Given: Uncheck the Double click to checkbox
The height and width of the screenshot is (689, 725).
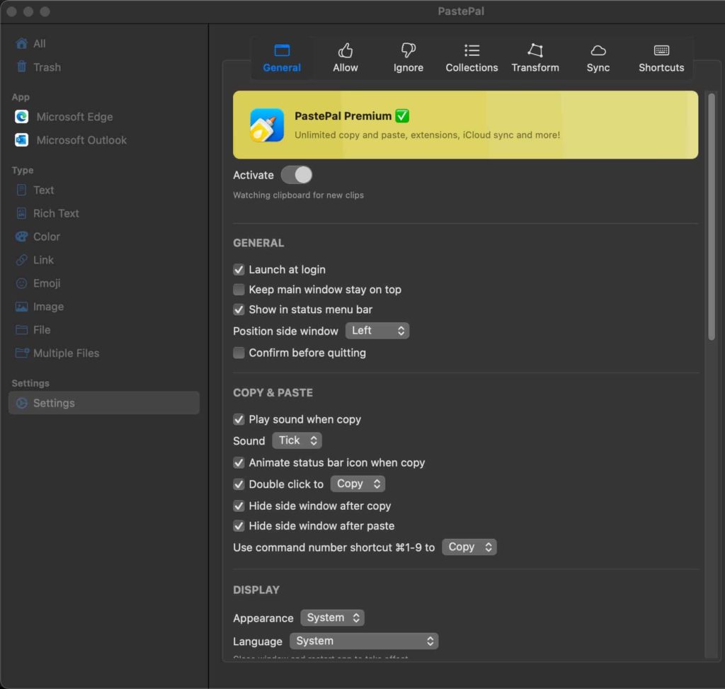Looking at the screenshot, I should tap(239, 484).
